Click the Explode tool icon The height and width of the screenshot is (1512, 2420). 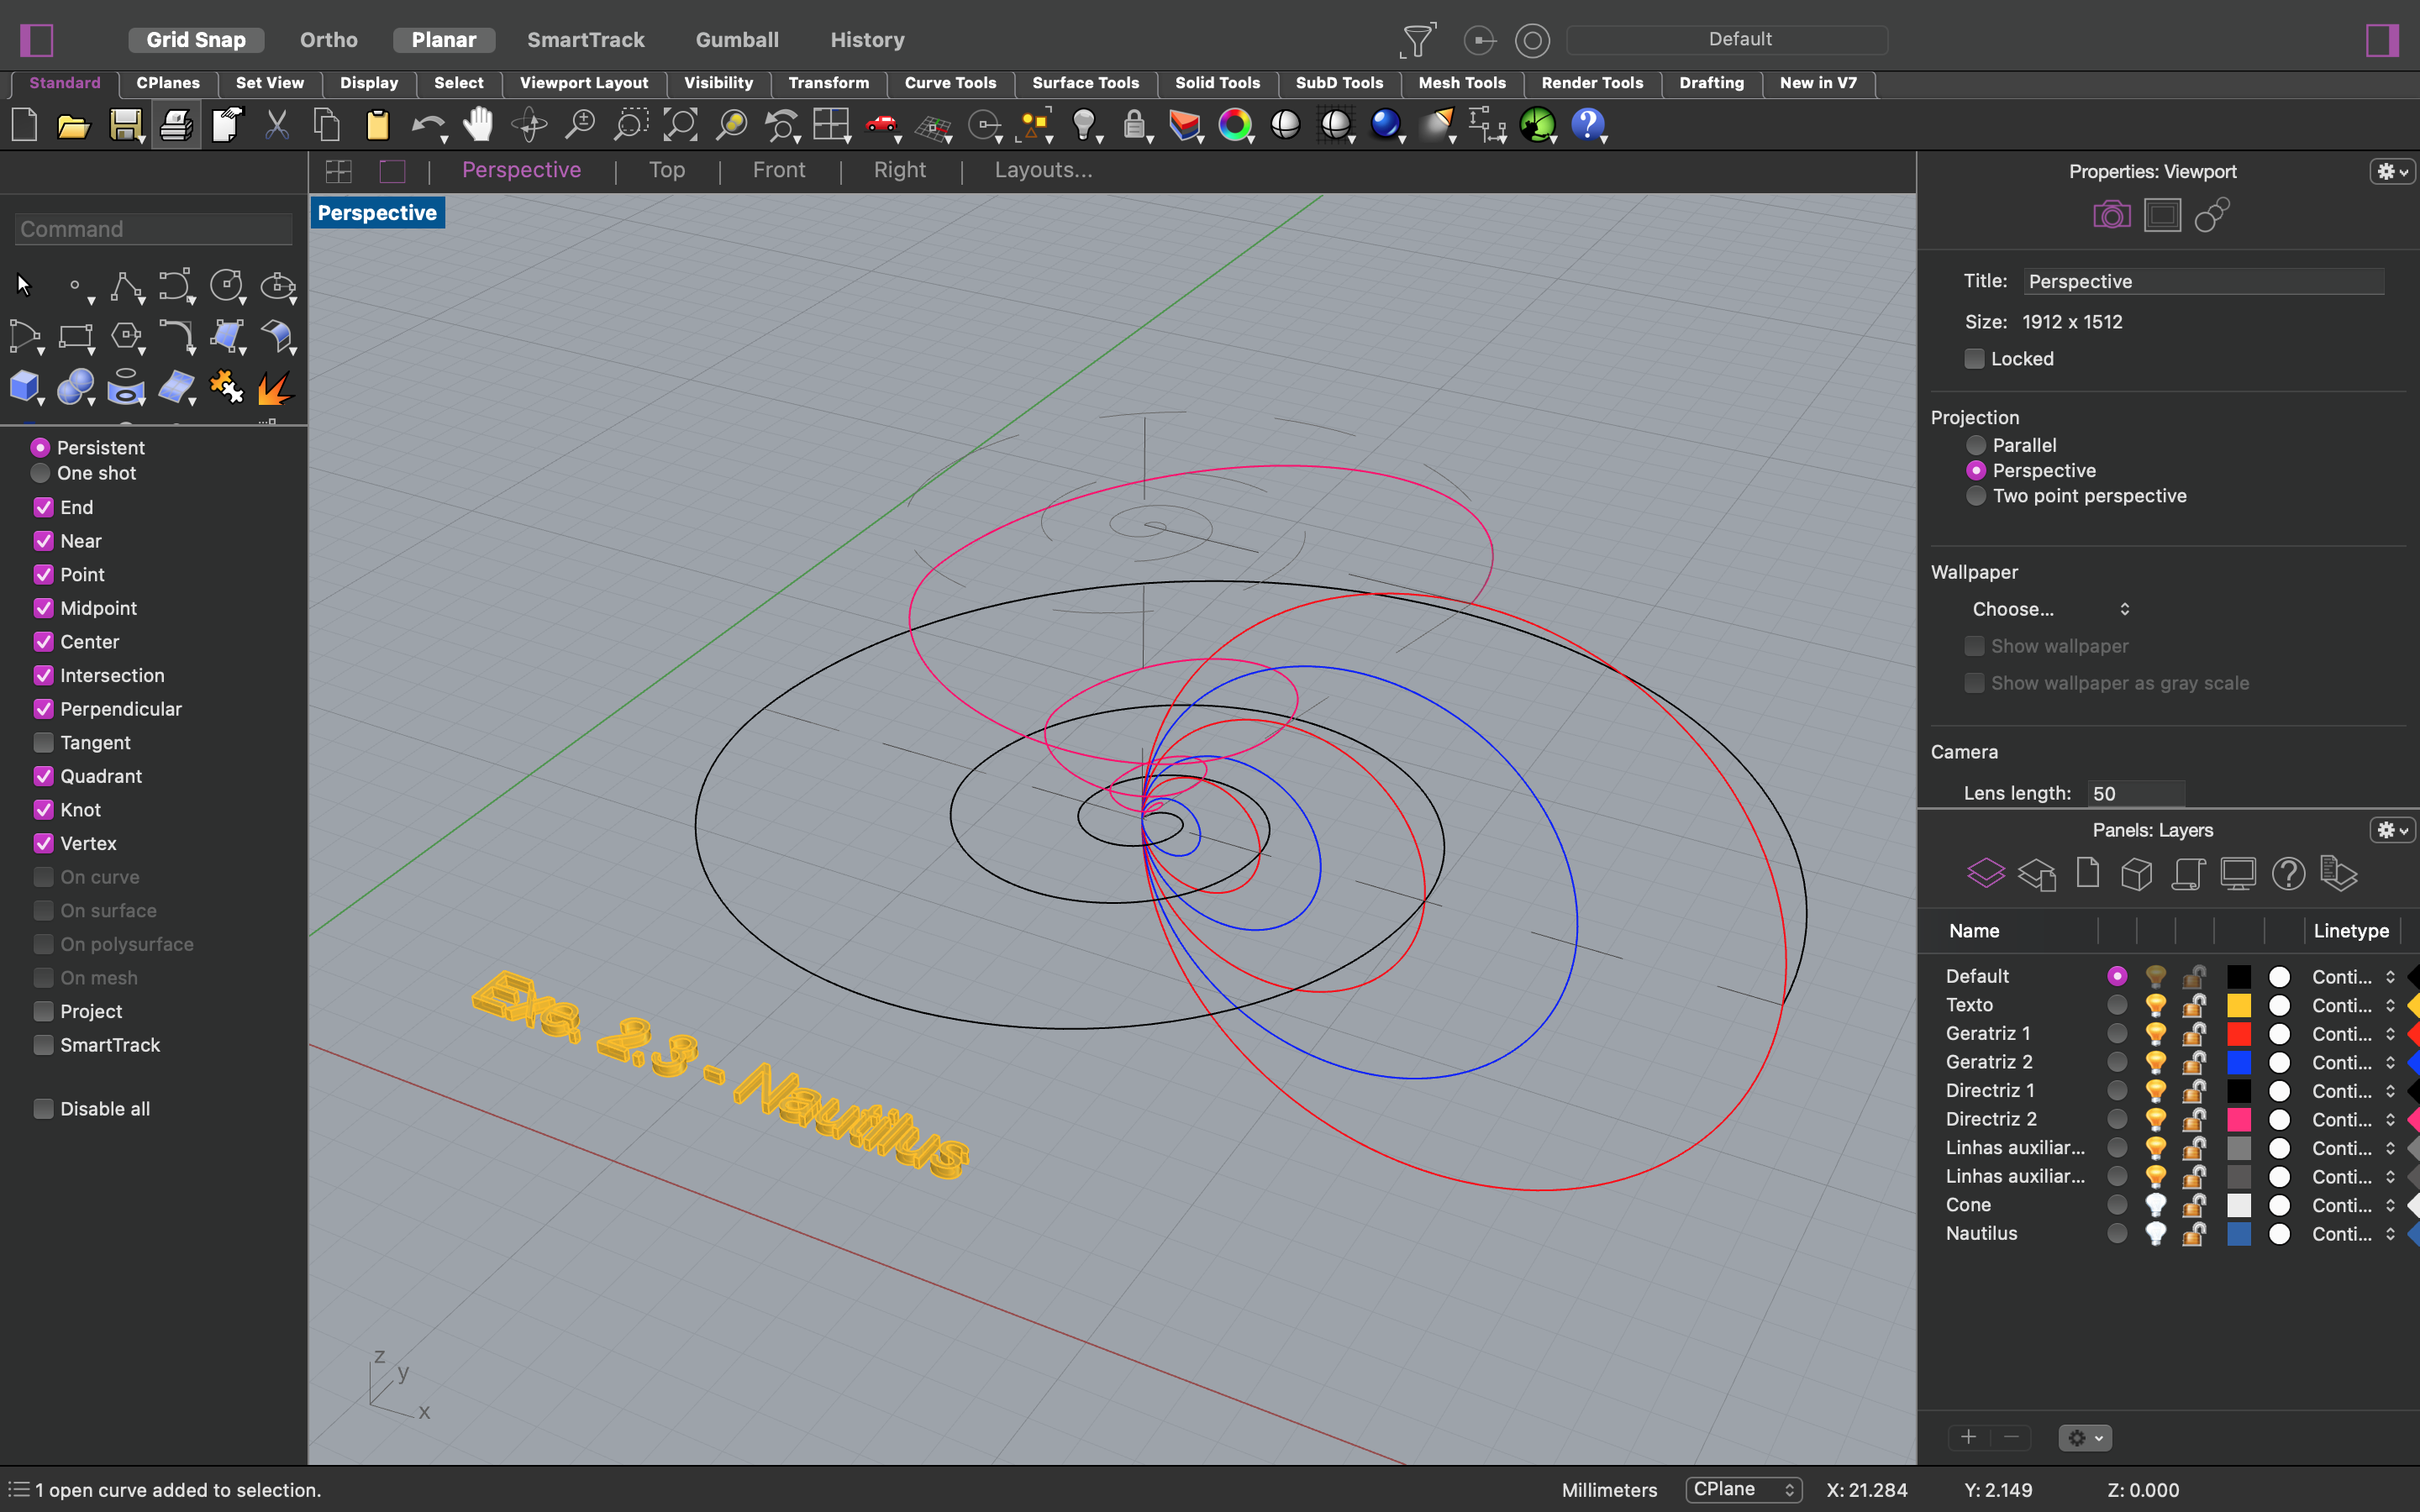[x=275, y=387]
